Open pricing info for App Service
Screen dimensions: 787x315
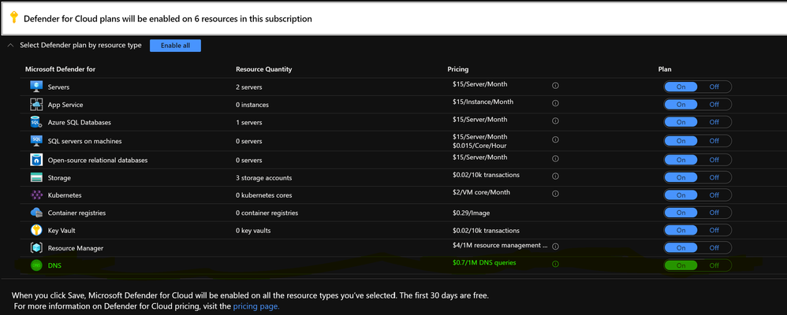[x=555, y=103]
